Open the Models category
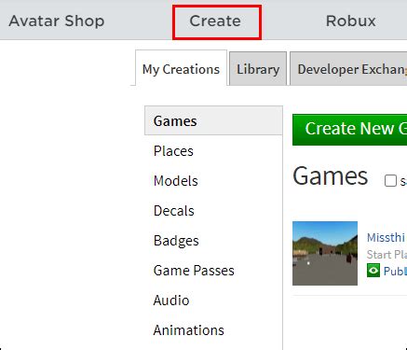407x350 pixels. tap(175, 181)
